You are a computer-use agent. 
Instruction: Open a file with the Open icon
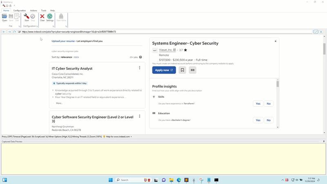[x=4, y=17]
